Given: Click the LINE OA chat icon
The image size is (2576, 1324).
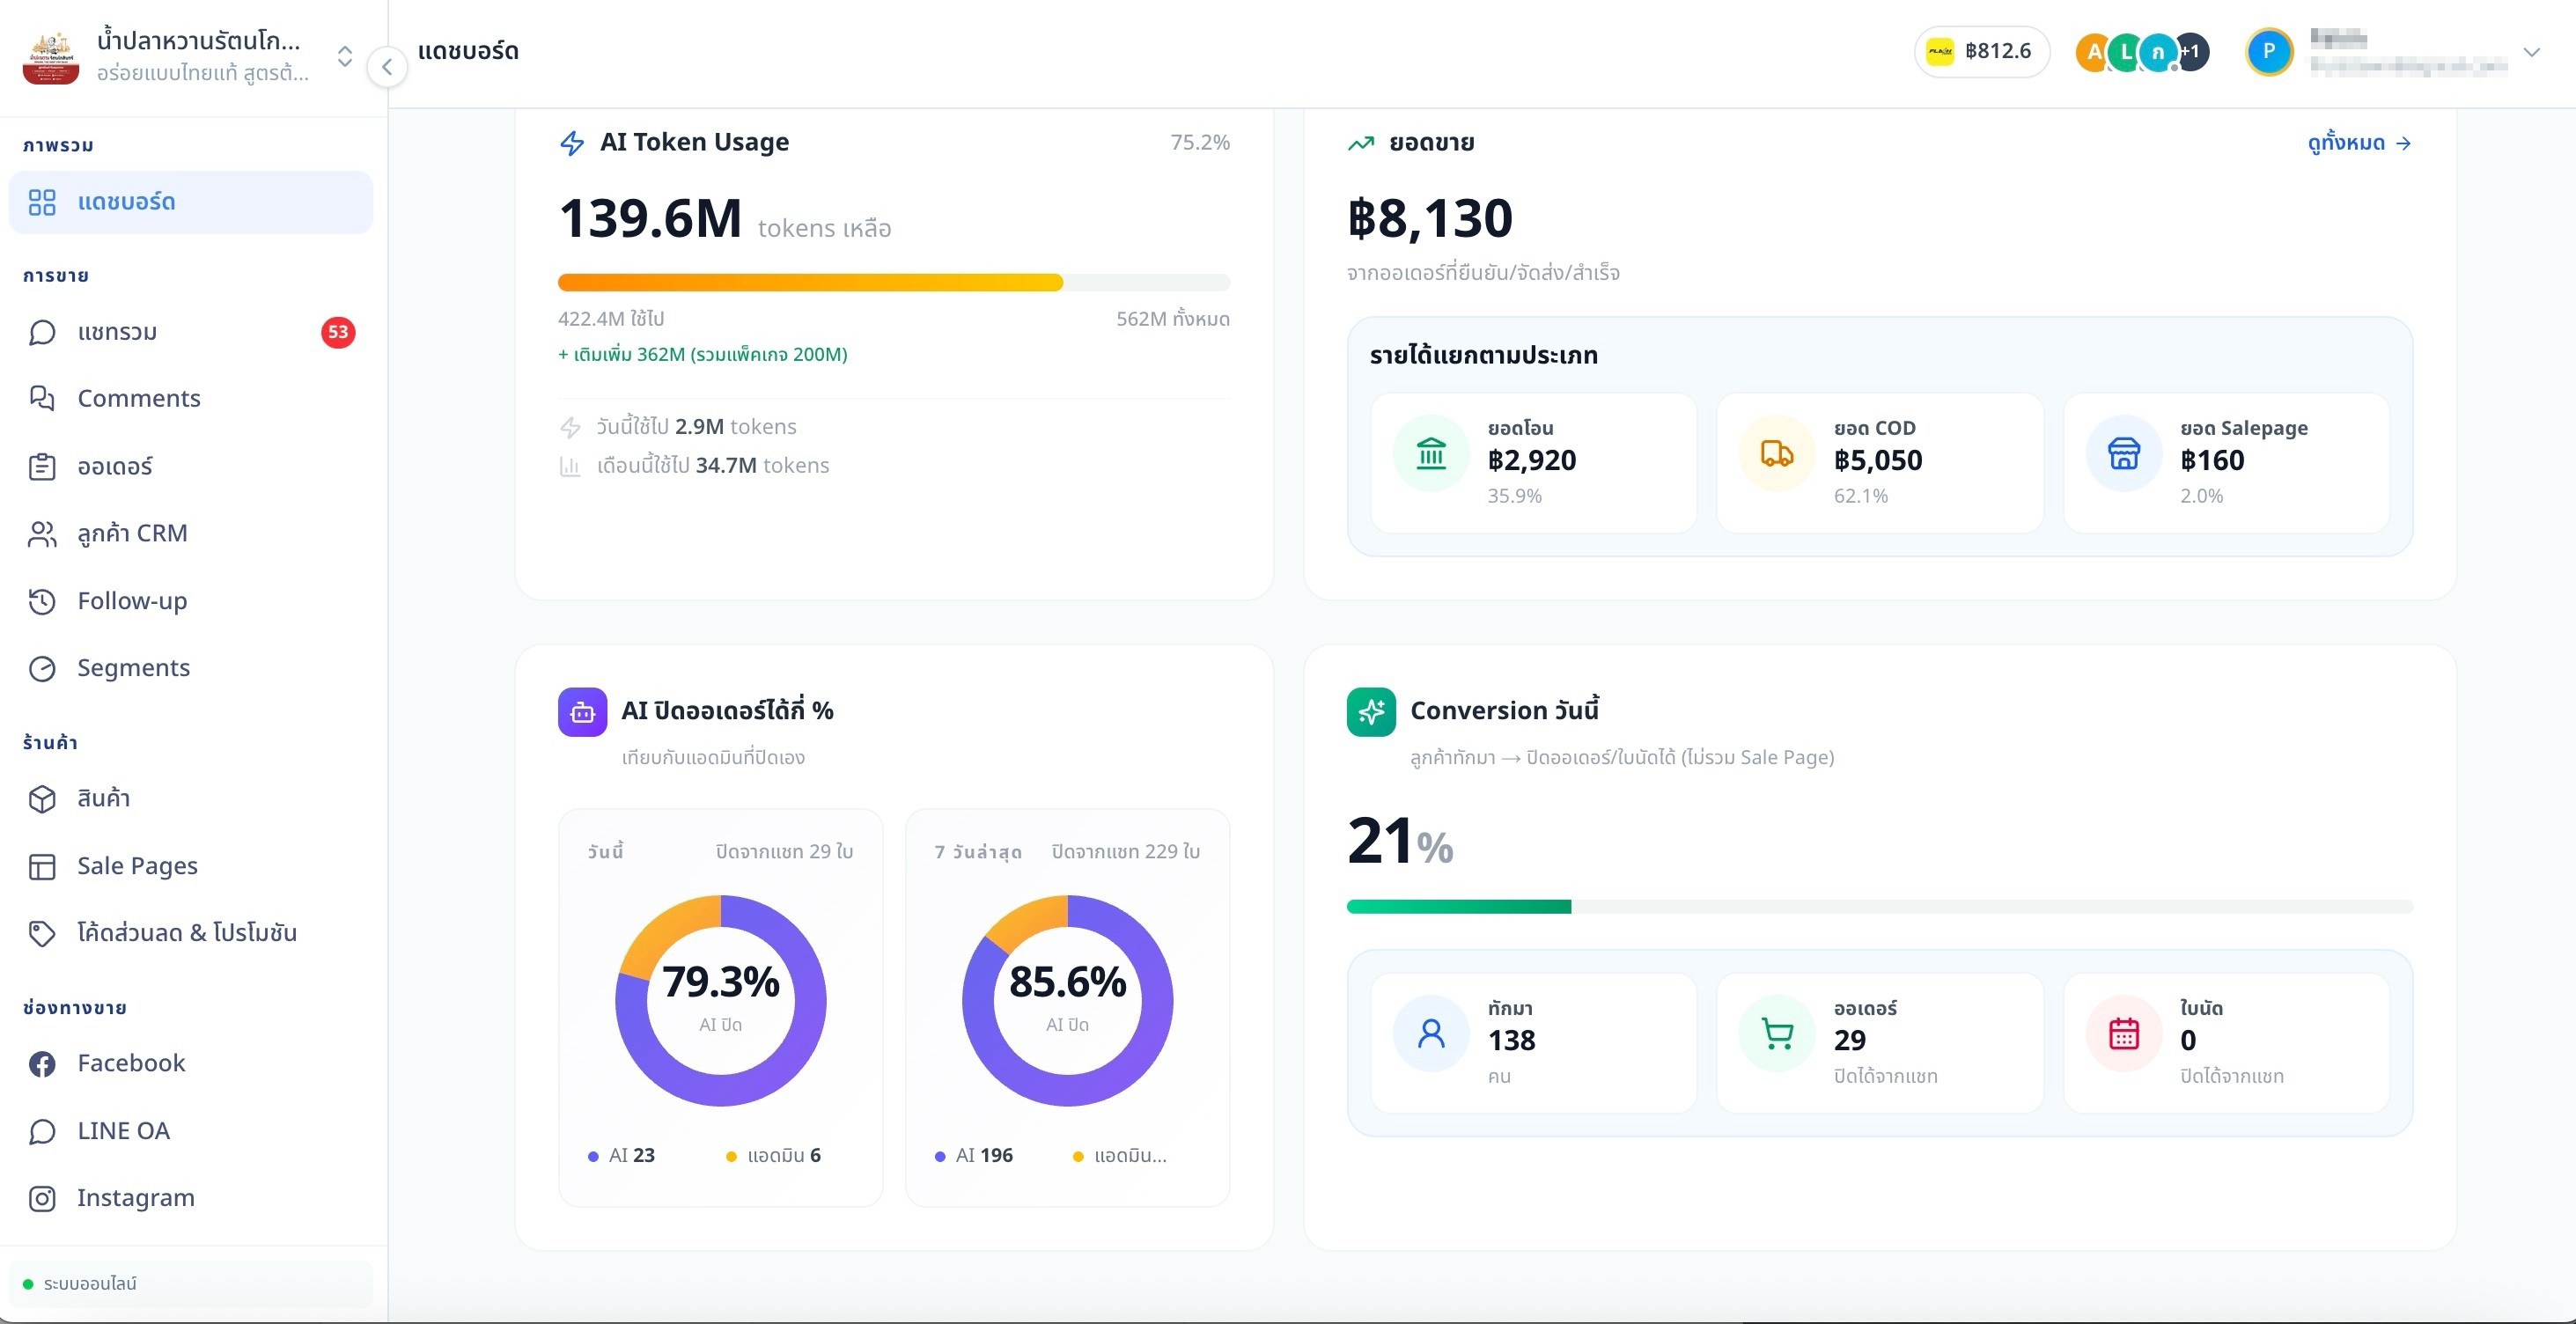Looking at the screenshot, I should (x=42, y=1131).
